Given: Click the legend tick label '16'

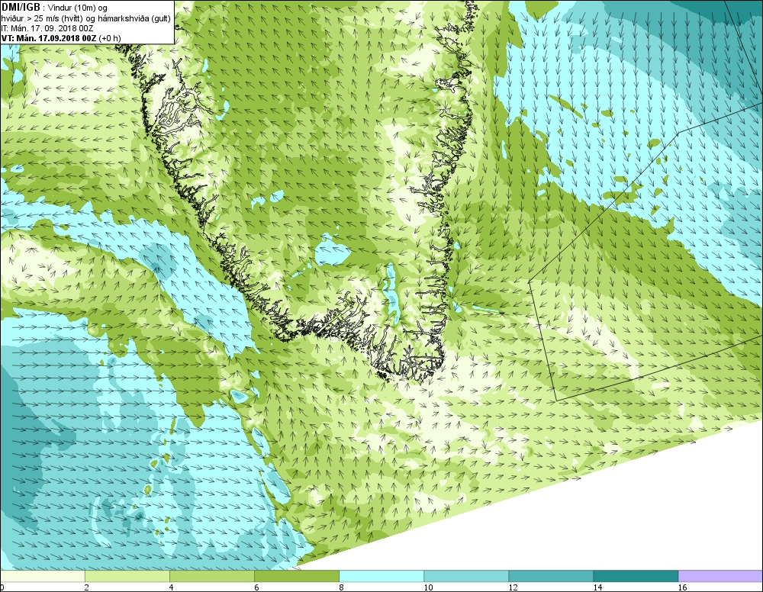Looking at the screenshot, I should pyautogui.click(x=683, y=587).
